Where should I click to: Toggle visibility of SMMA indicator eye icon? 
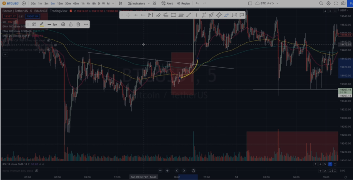[x=56, y=45]
